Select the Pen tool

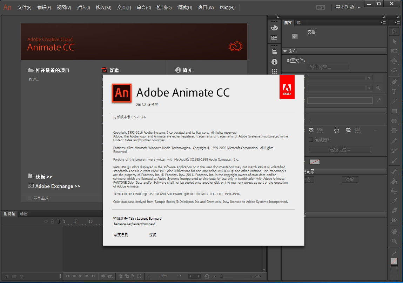point(394,82)
